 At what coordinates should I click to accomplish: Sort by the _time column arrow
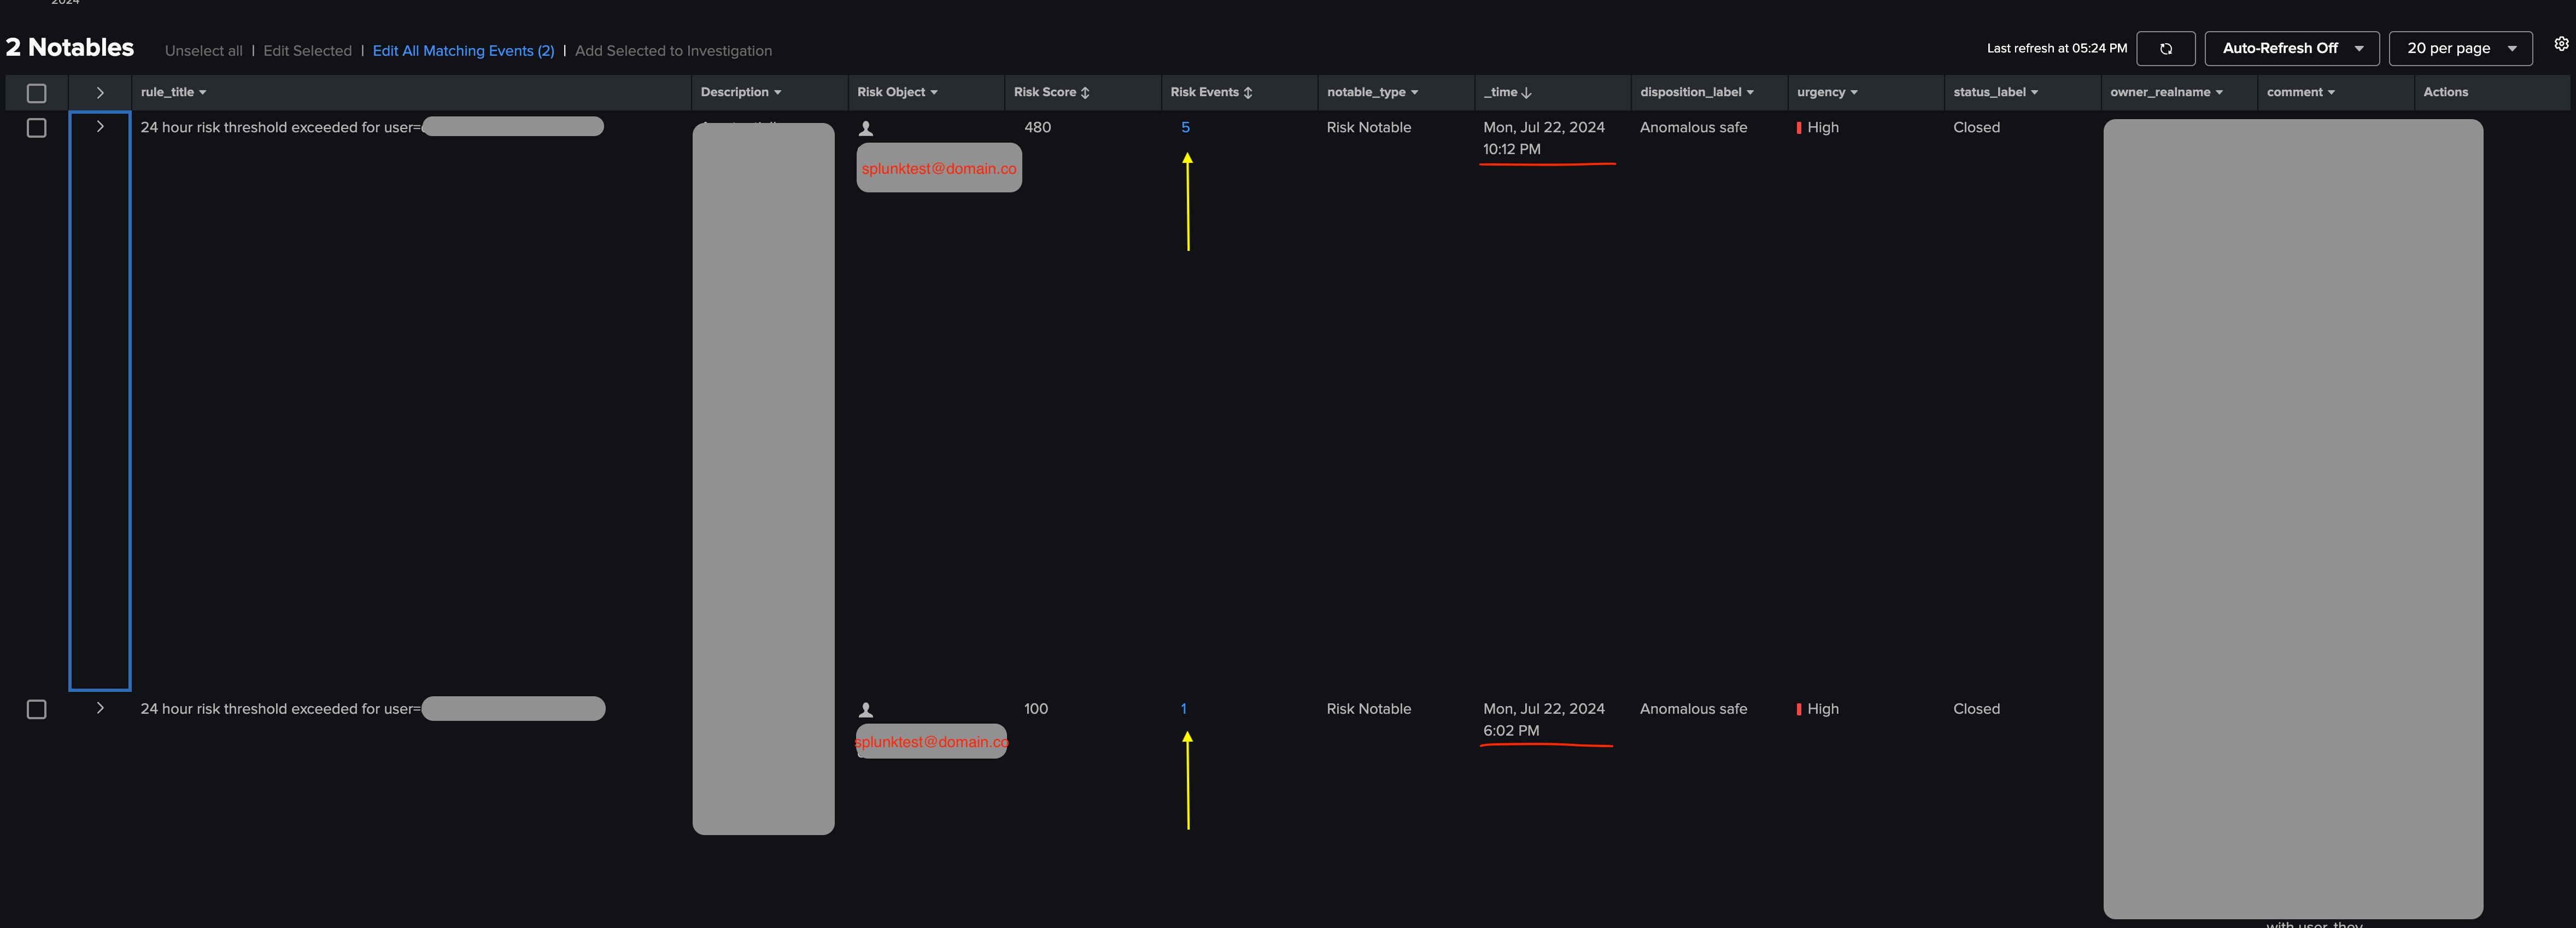pyautogui.click(x=1526, y=92)
